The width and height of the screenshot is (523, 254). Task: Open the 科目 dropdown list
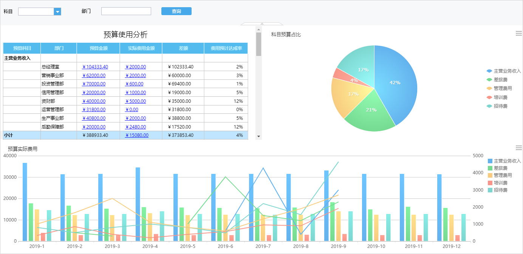pos(57,11)
